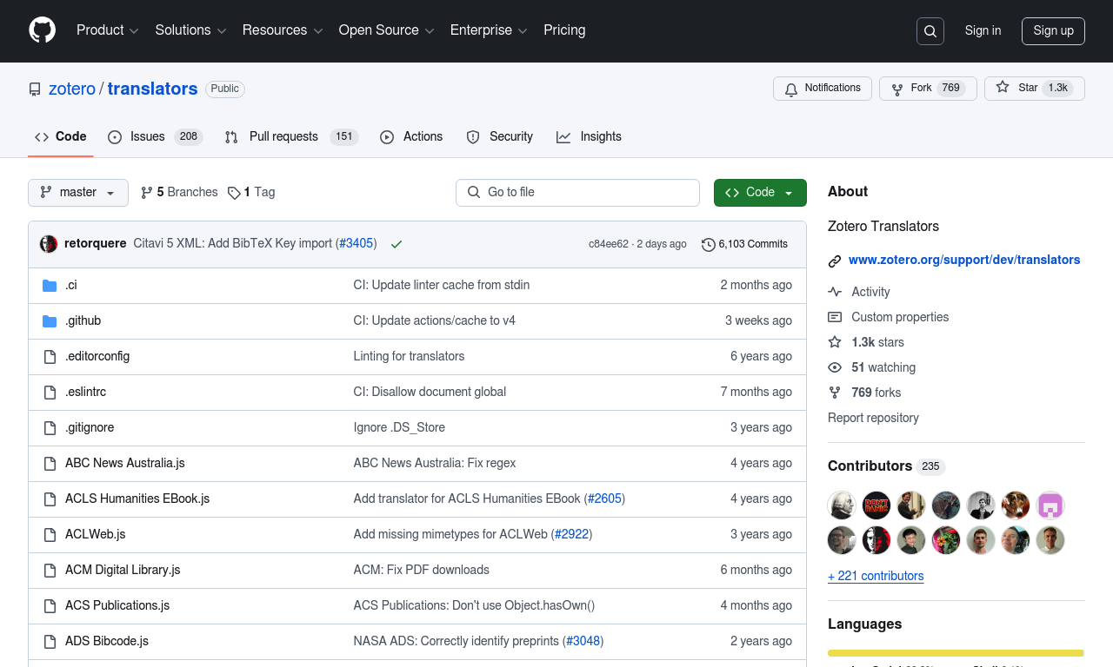This screenshot has width=1113, height=667.
Task: Open www.zotero.org/support/dev/translators link
Action: 964,260
